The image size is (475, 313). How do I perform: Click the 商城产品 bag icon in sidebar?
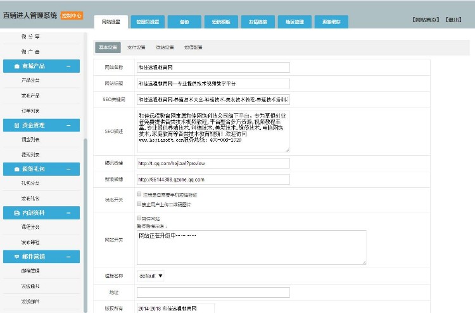tap(17, 66)
